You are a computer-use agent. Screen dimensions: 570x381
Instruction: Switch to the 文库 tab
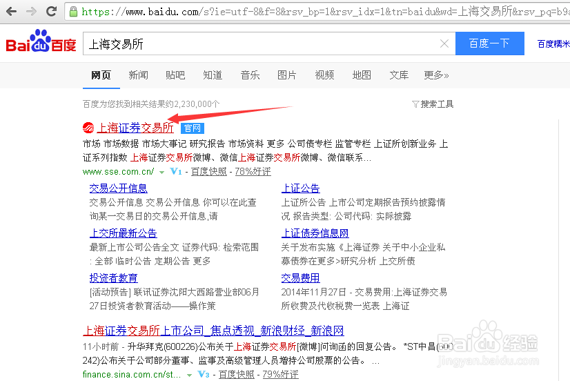pyautogui.click(x=399, y=75)
